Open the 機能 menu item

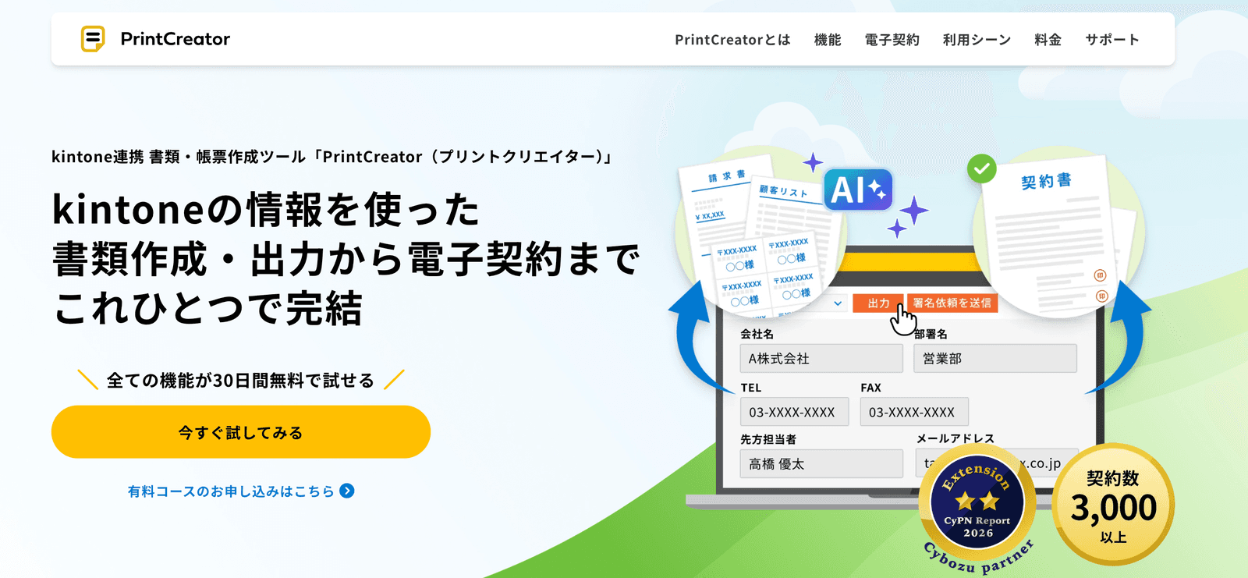(828, 40)
